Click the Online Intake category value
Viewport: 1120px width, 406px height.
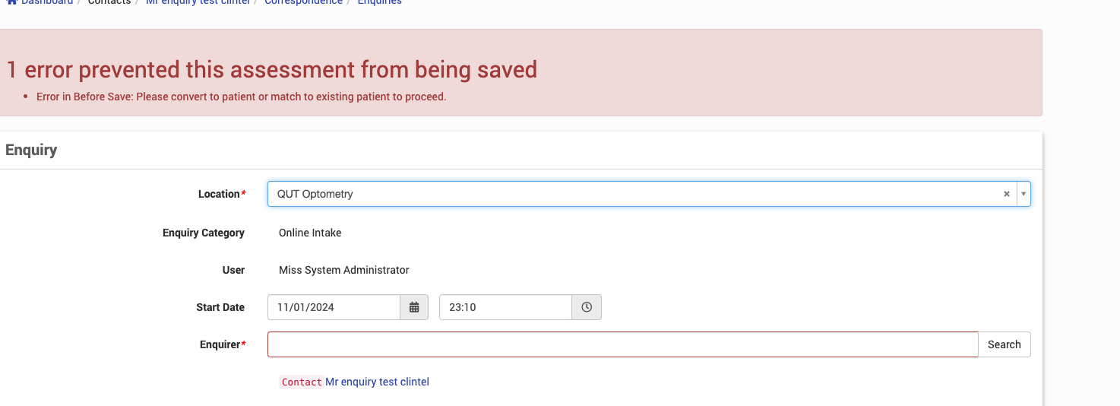[310, 233]
